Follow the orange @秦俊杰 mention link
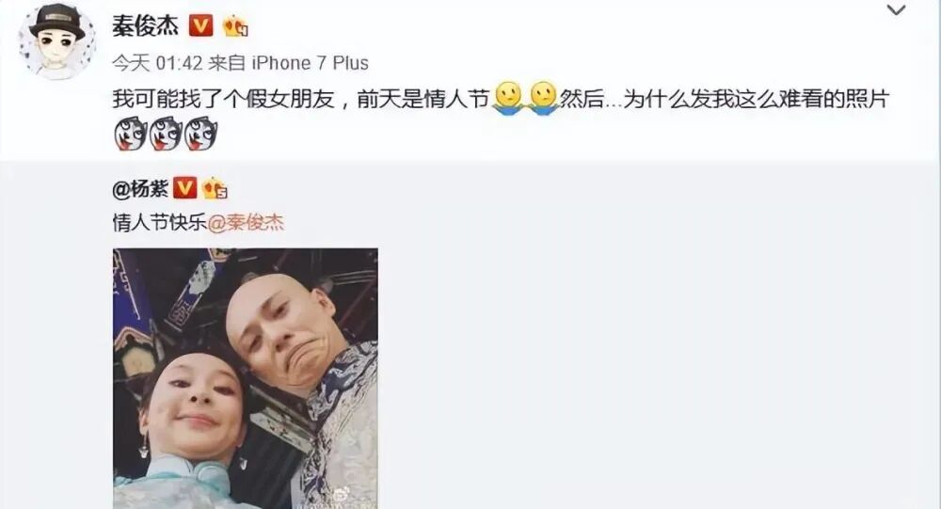Image resolution: width=941 pixels, height=509 pixels. 246,223
